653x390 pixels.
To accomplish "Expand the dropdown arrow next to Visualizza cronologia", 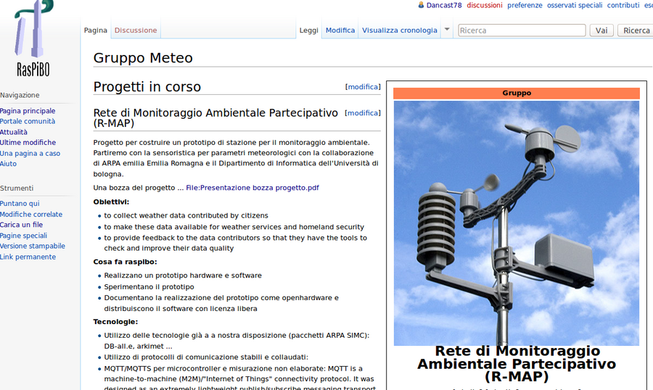I will 447,30.
